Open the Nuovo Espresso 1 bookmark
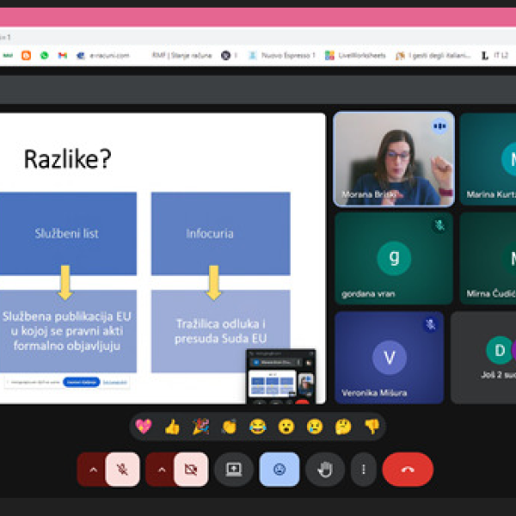 click(282, 55)
